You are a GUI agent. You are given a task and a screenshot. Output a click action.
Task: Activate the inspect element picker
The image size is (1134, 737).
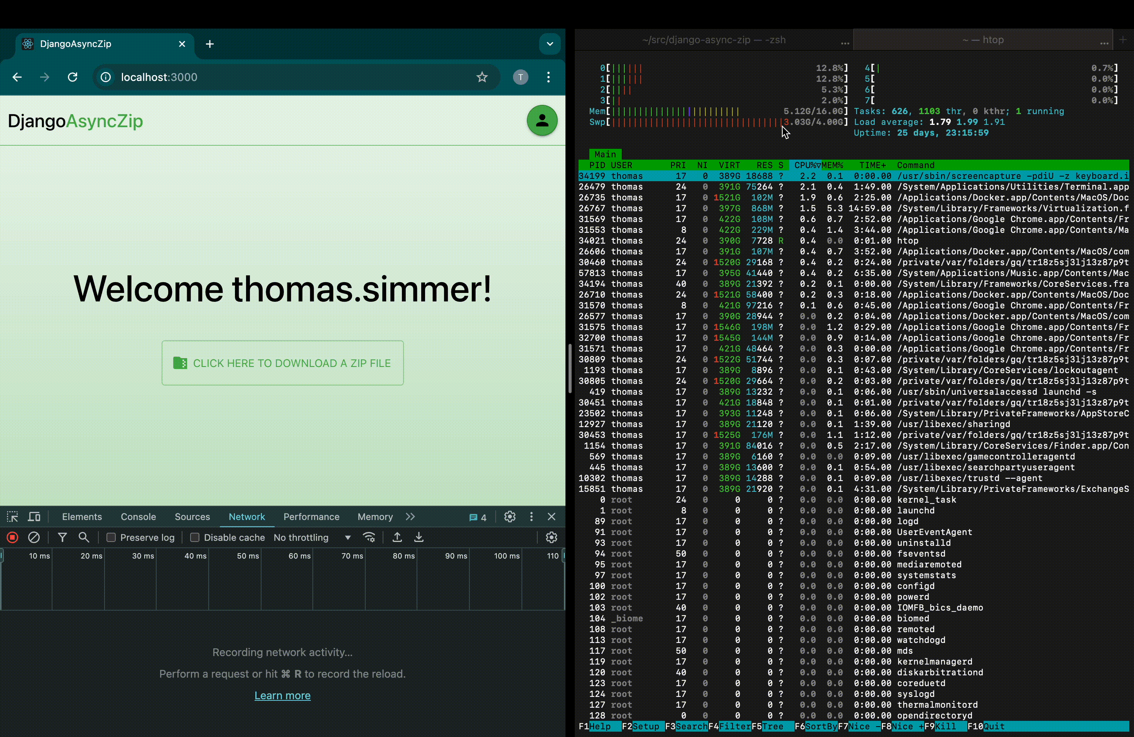click(x=12, y=517)
